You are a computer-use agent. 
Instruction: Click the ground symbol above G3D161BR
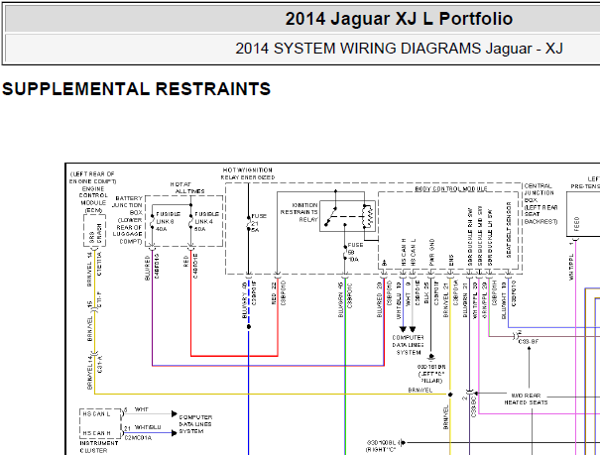point(431,358)
